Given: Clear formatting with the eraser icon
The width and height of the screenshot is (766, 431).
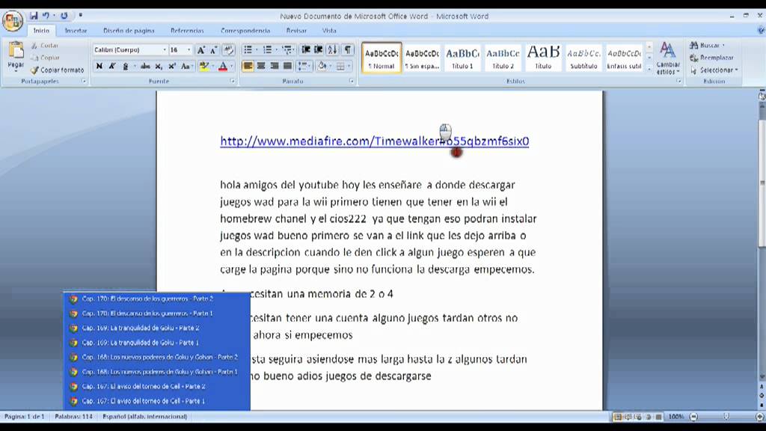Looking at the screenshot, I should [228, 50].
